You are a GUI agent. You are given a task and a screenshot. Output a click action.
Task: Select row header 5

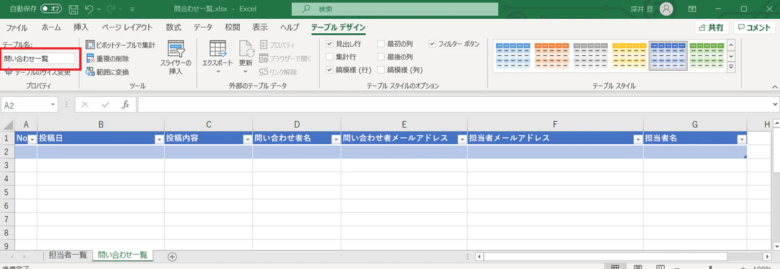7,193
